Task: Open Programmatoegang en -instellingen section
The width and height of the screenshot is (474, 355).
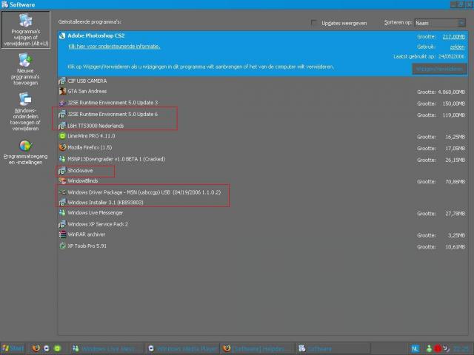Action: (x=26, y=152)
